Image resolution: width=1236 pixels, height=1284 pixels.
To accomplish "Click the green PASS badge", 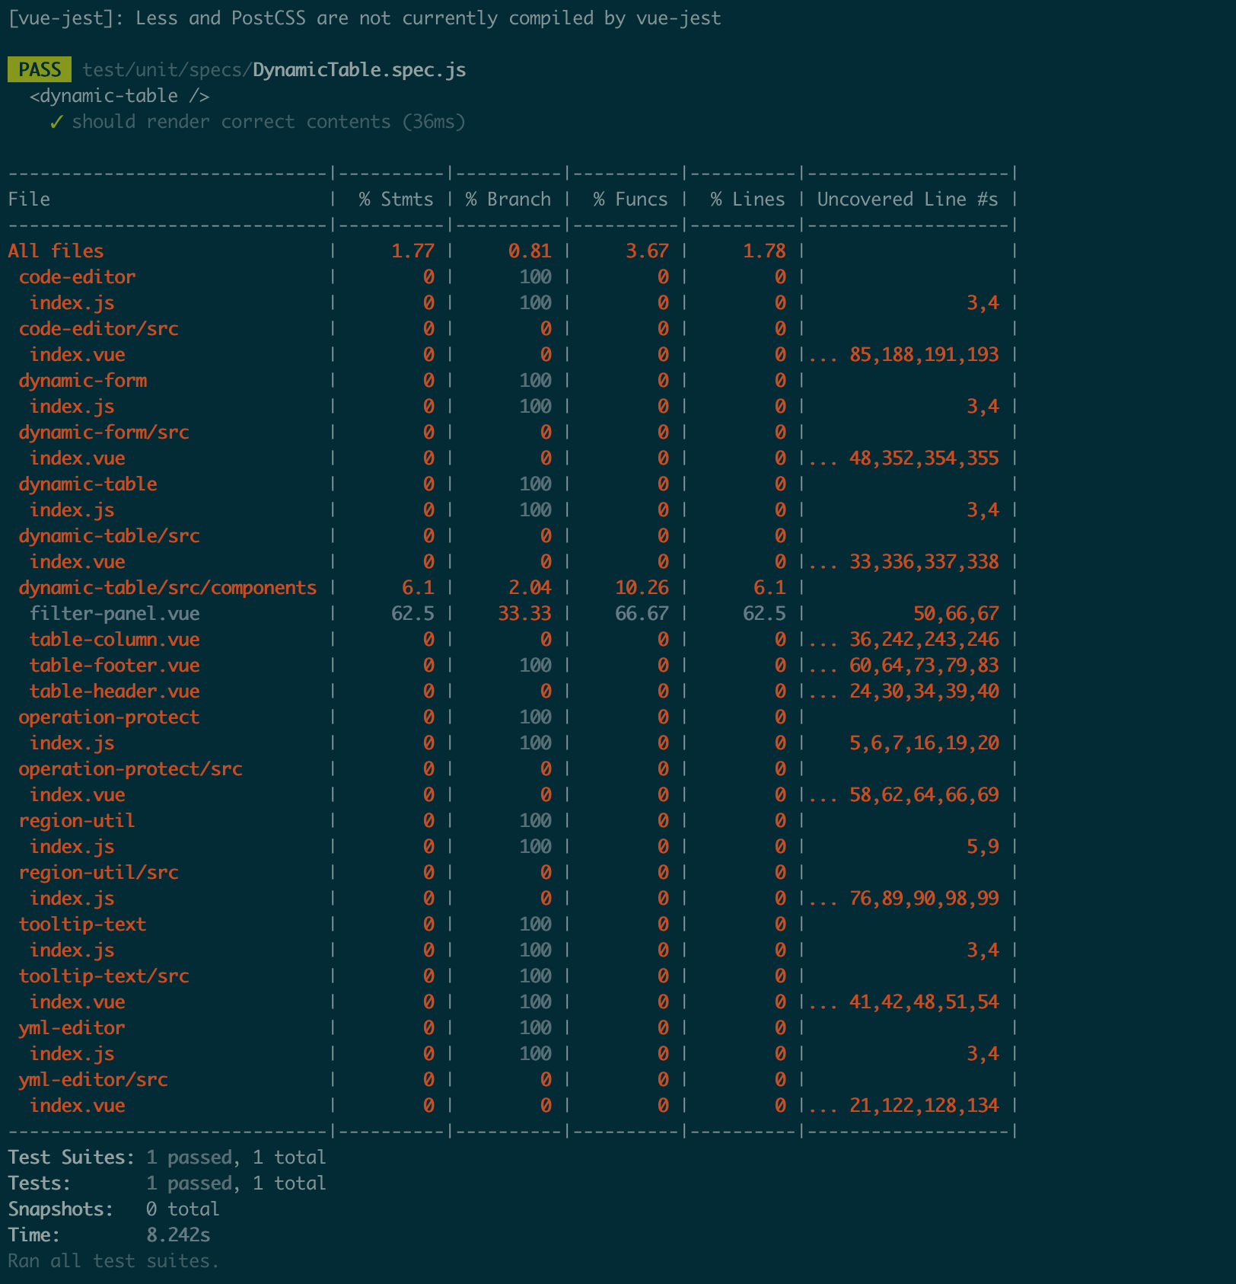I will pos(40,70).
